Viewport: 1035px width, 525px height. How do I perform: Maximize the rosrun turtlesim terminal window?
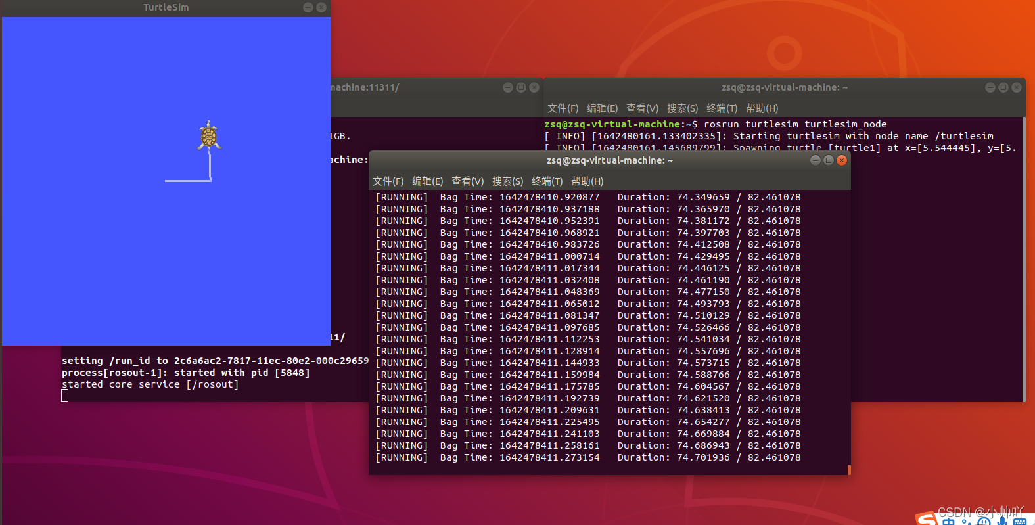coord(1003,87)
